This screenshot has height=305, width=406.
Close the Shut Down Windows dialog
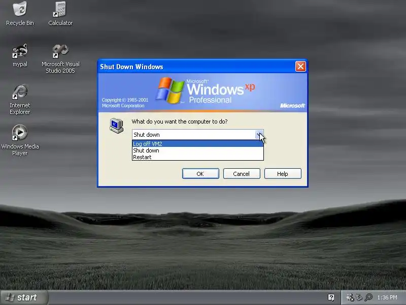click(x=300, y=67)
